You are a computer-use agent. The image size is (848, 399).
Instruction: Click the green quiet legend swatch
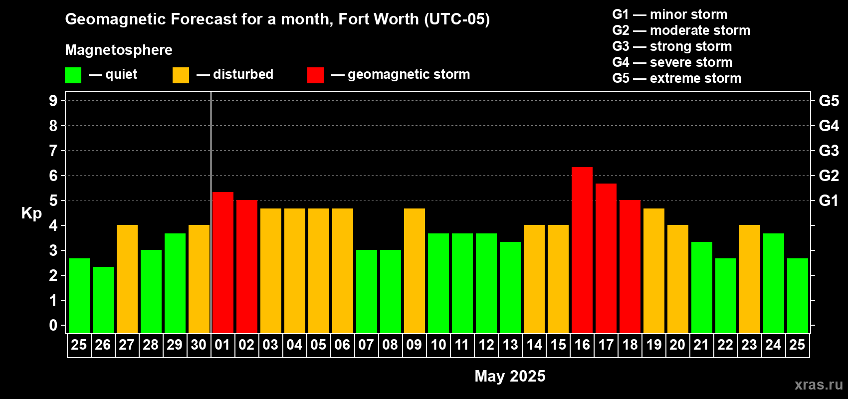coord(73,75)
